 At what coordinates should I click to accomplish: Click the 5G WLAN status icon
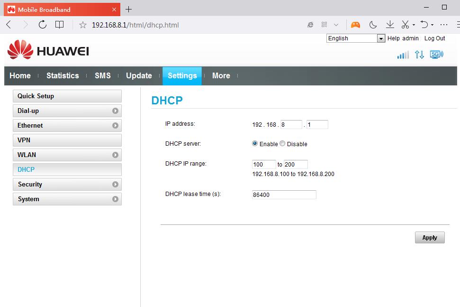[x=436, y=55]
